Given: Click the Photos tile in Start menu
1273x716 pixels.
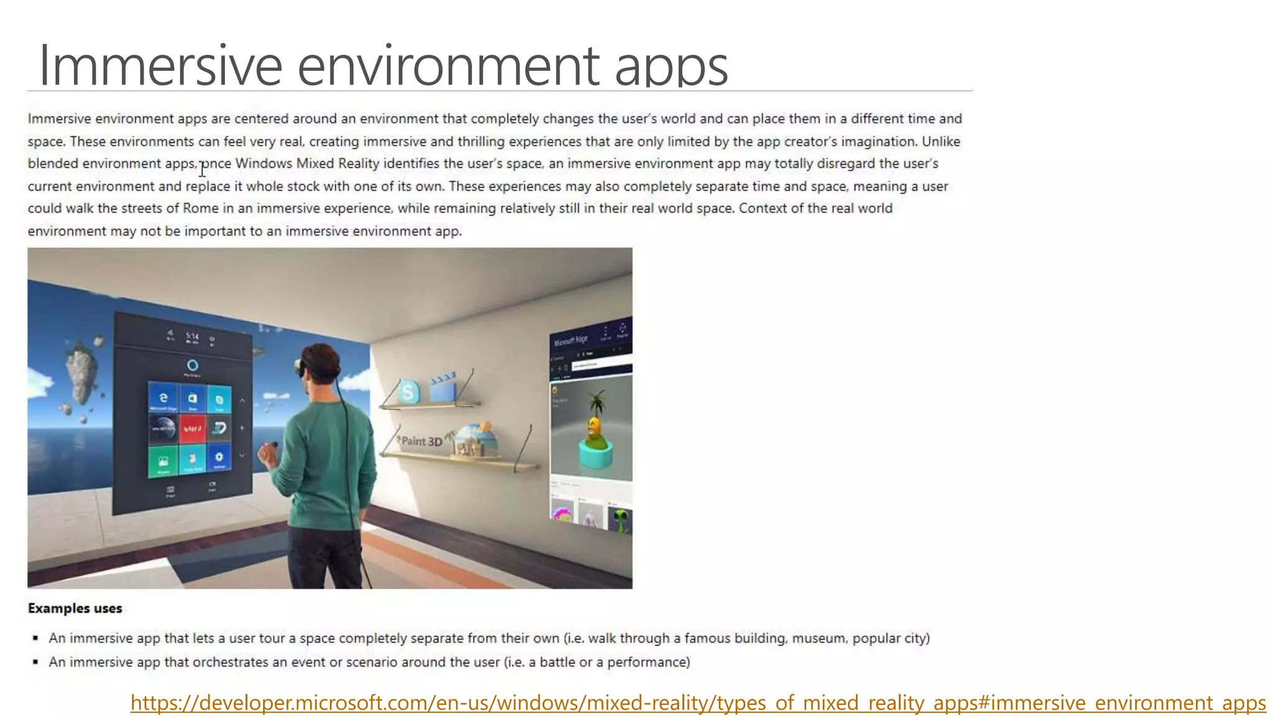Looking at the screenshot, I should pos(163,462).
